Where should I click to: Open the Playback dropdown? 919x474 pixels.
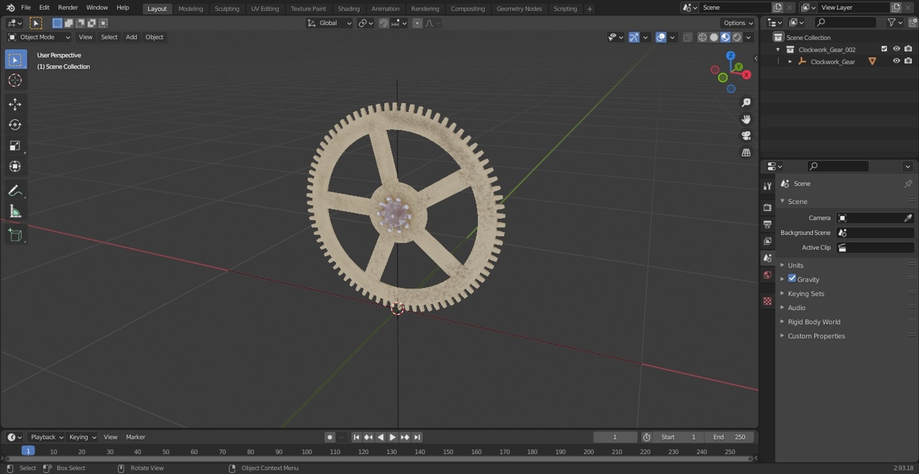[x=46, y=437]
